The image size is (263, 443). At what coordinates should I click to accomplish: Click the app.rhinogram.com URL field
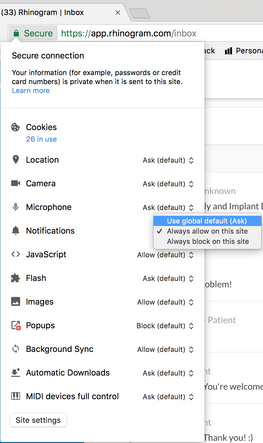[x=129, y=33]
